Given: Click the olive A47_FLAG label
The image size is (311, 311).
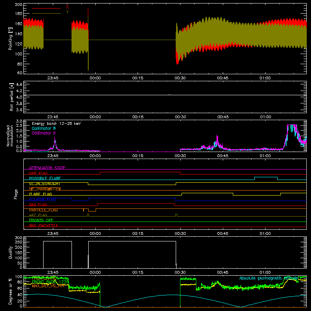Looking at the screenshot, I should 38,215.
